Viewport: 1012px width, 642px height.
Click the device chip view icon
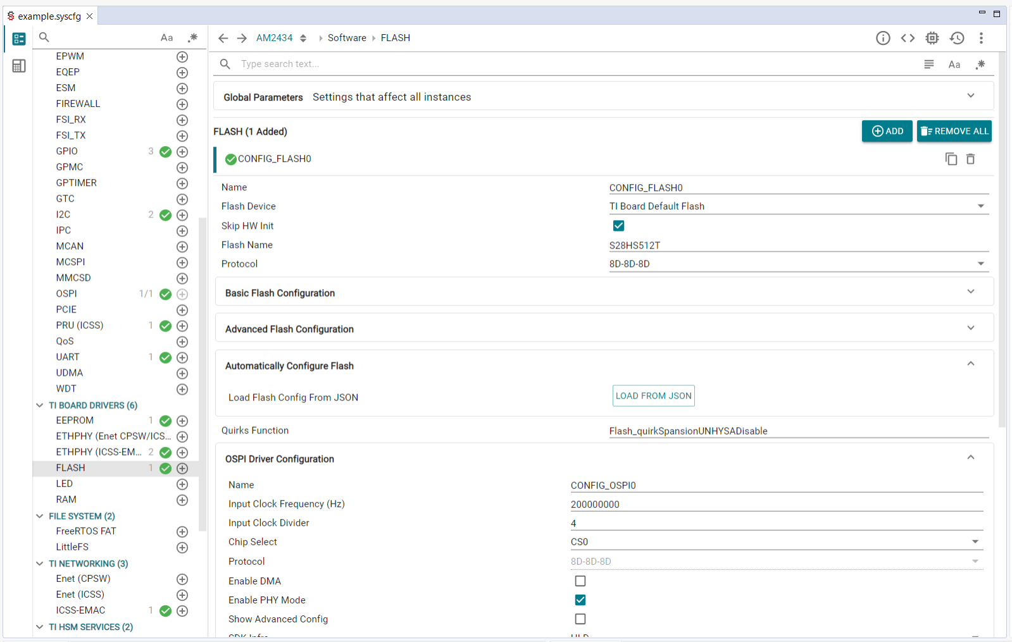click(x=932, y=38)
